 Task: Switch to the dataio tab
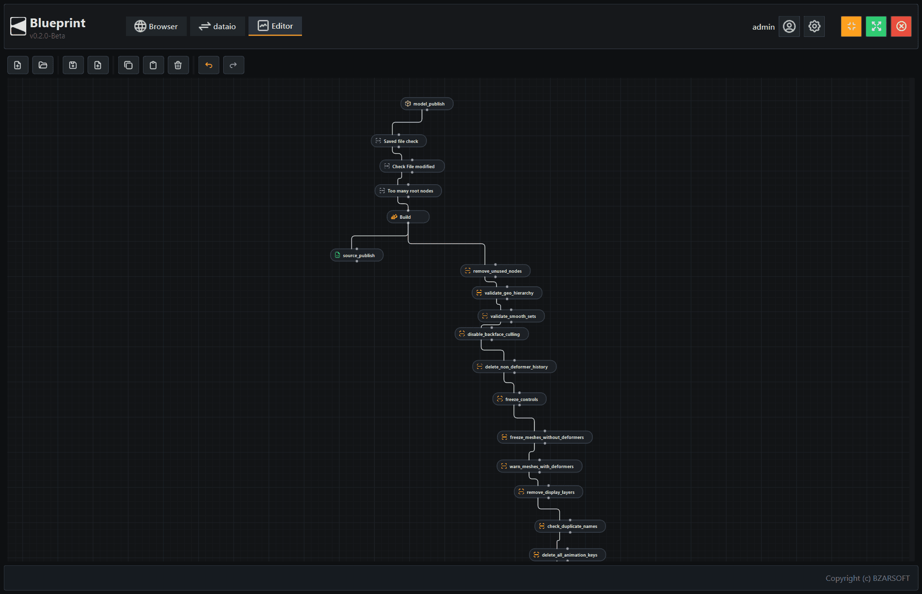(x=217, y=26)
